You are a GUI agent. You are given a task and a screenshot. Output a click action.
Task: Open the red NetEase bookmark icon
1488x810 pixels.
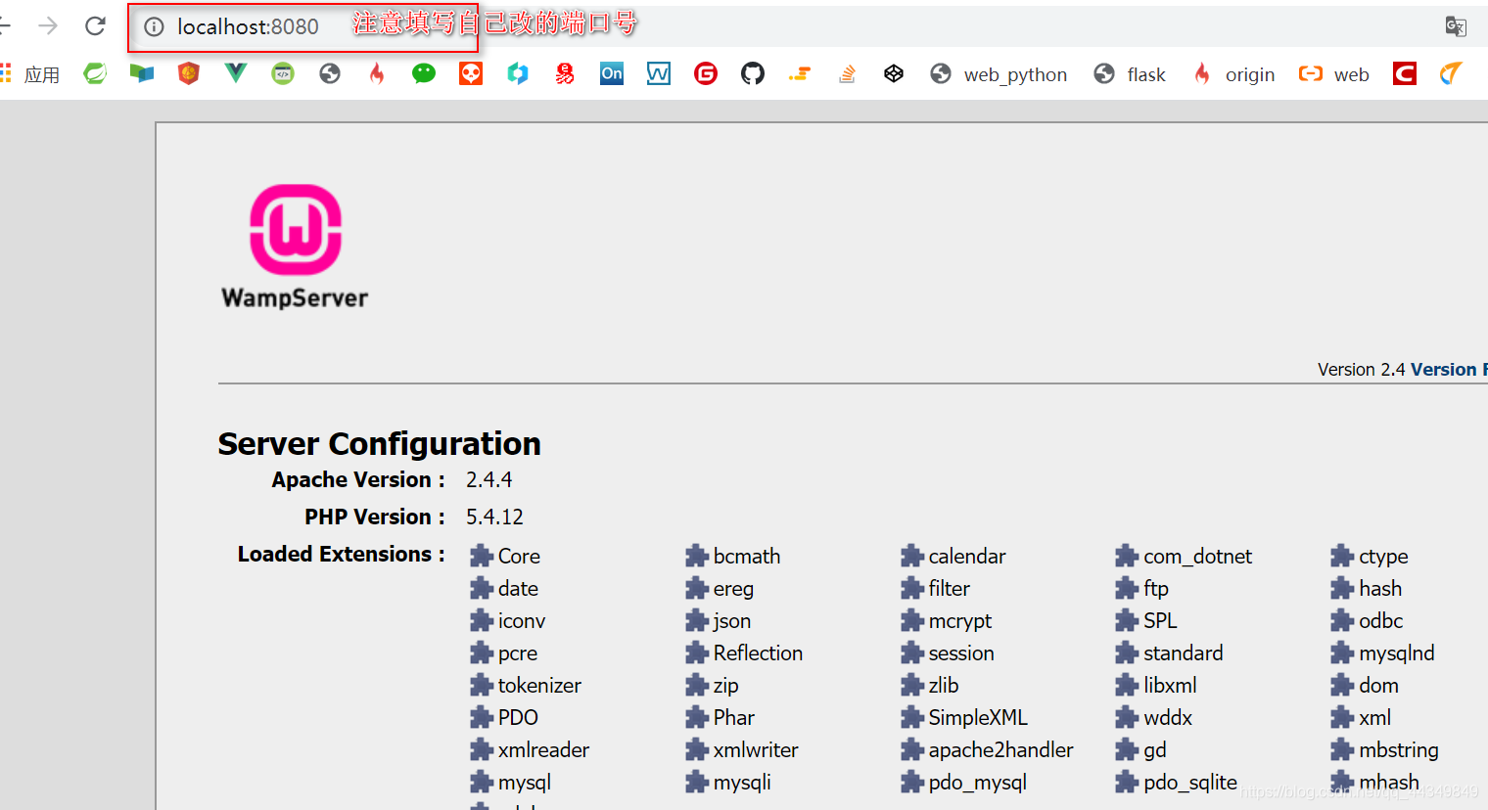click(565, 73)
